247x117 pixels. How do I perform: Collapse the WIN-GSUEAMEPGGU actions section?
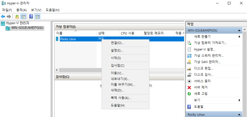click(x=239, y=30)
